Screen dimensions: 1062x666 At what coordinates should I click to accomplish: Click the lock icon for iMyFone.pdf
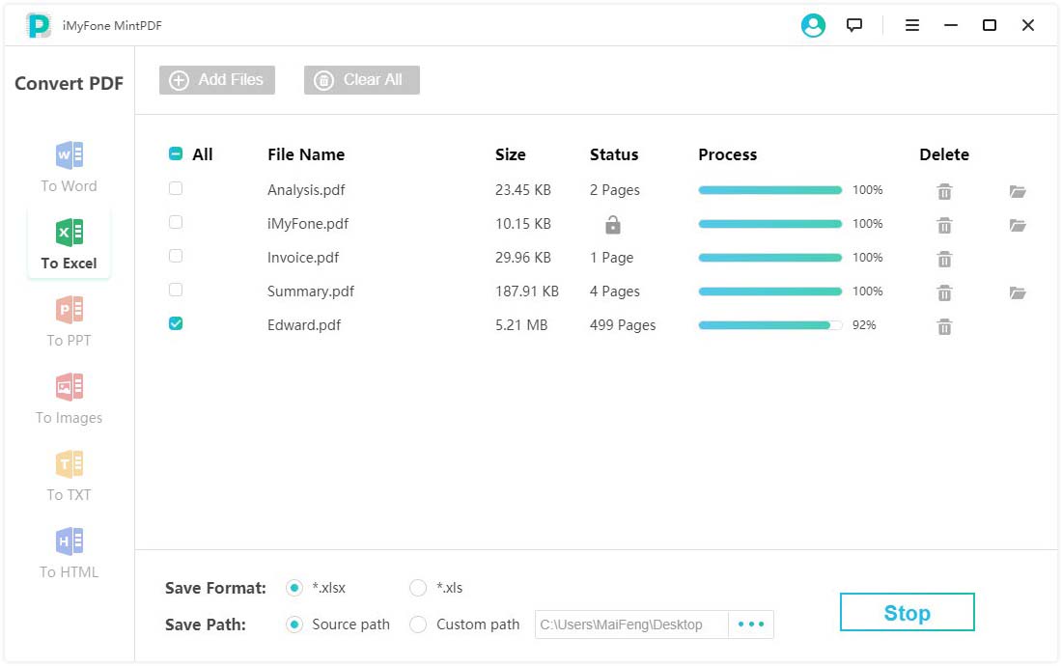click(x=612, y=225)
